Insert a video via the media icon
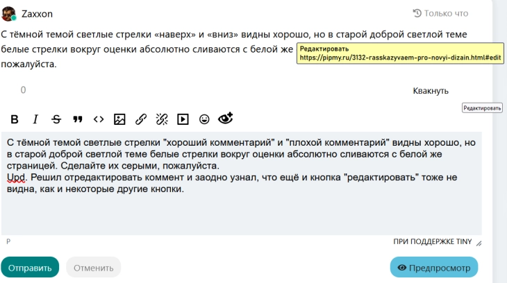The image size is (507, 283). (x=183, y=119)
